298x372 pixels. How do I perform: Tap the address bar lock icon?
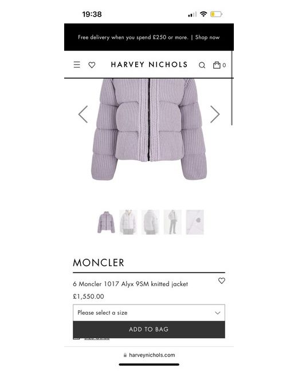pyautogui.click(x=125, y=355)
